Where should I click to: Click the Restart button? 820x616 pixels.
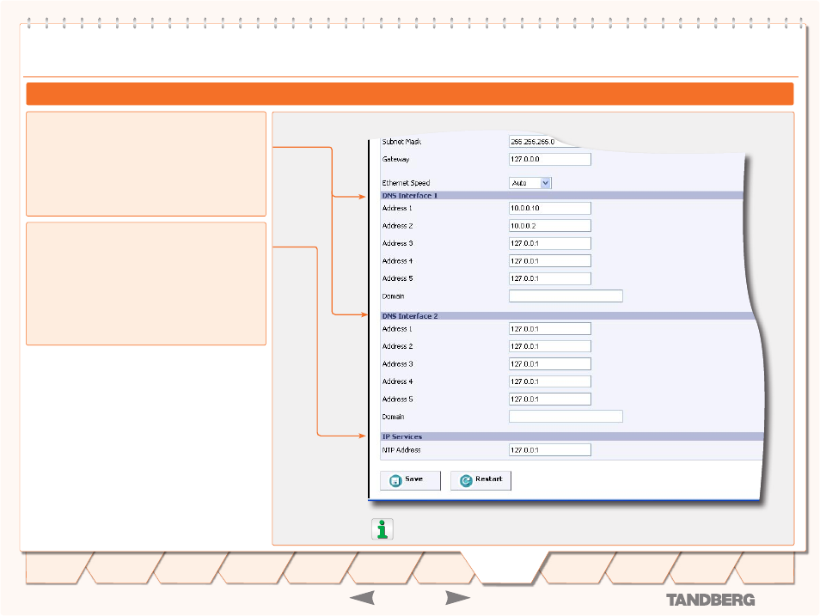click(x=481, y=480)
